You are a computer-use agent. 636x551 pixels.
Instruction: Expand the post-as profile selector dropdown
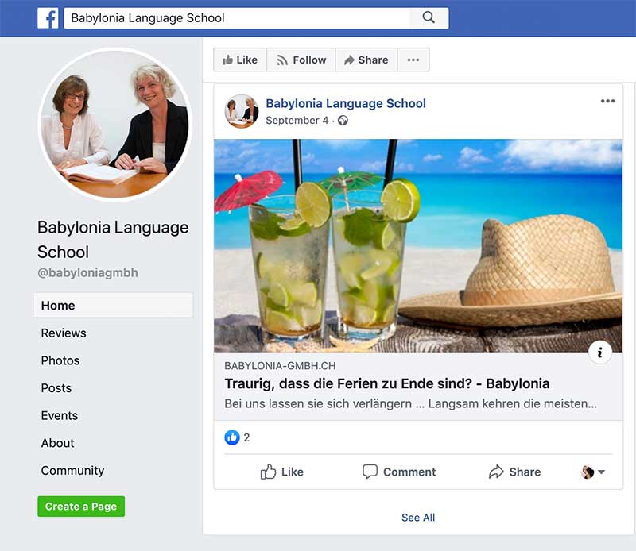(x=593, y=472)
